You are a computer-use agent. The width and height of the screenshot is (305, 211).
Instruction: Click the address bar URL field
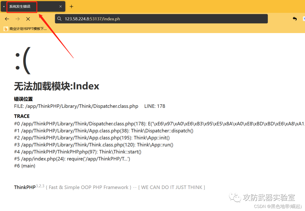pyautogui.click(x=161, y=19)
